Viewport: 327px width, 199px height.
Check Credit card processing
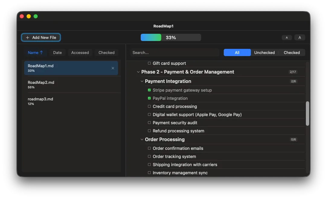point(149,106)
